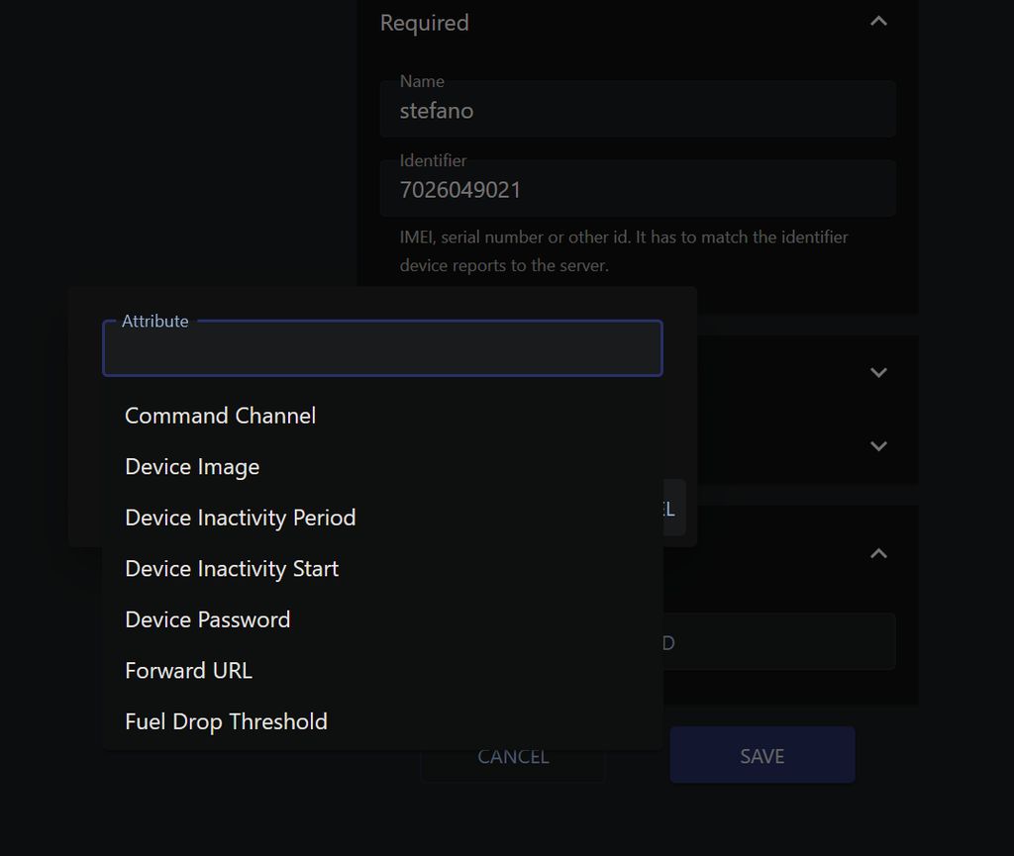Collapse the section containing the add button
The width and height of the screenshot is (1014, 856).
(877, 553)
